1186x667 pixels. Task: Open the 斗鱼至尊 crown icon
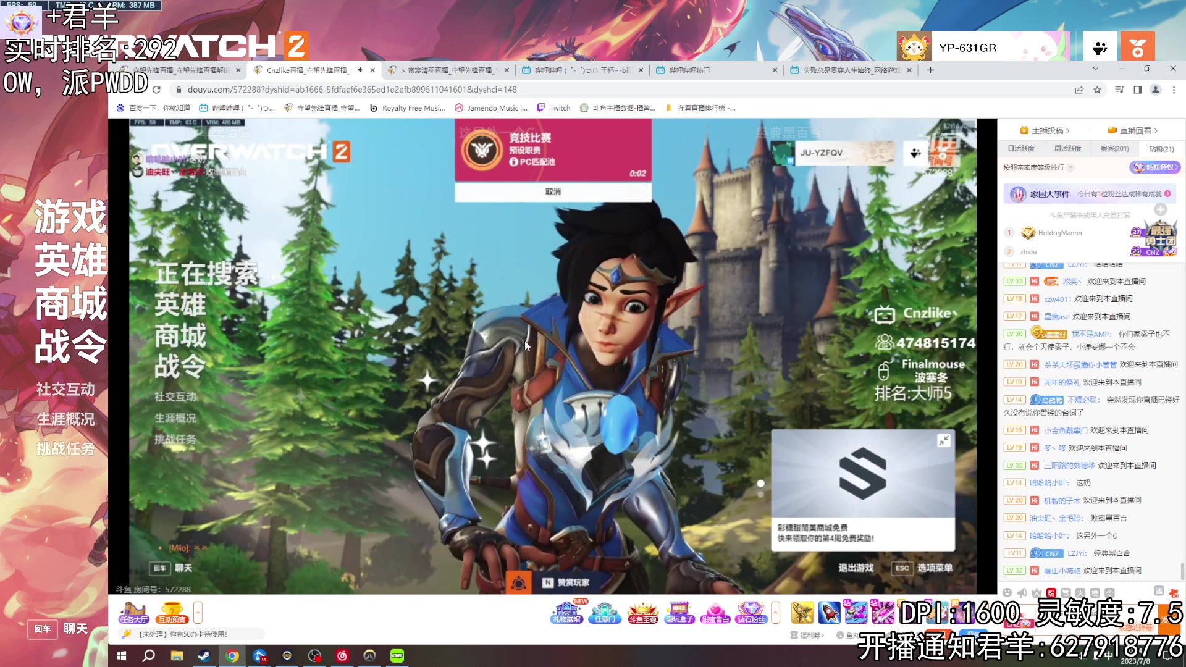click(x=642, y=612)
